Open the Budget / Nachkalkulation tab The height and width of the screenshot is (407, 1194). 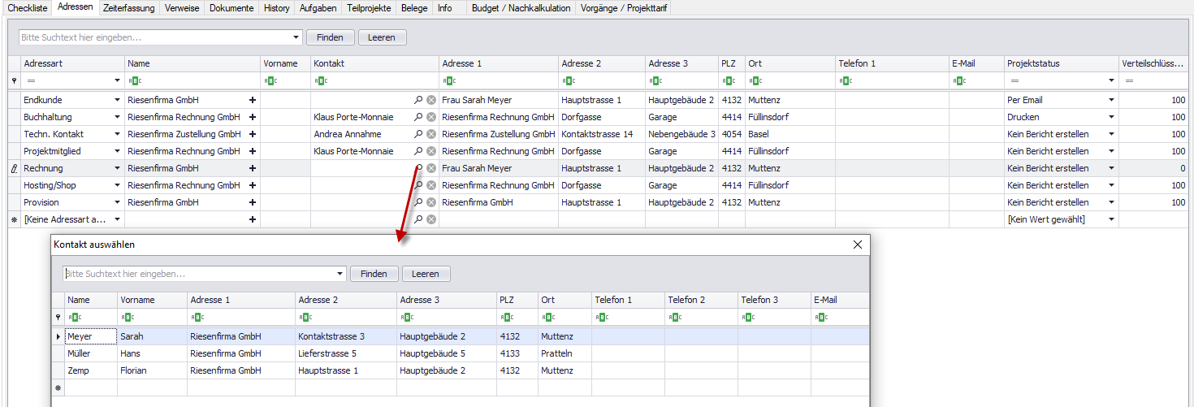[x=521, y=8]
